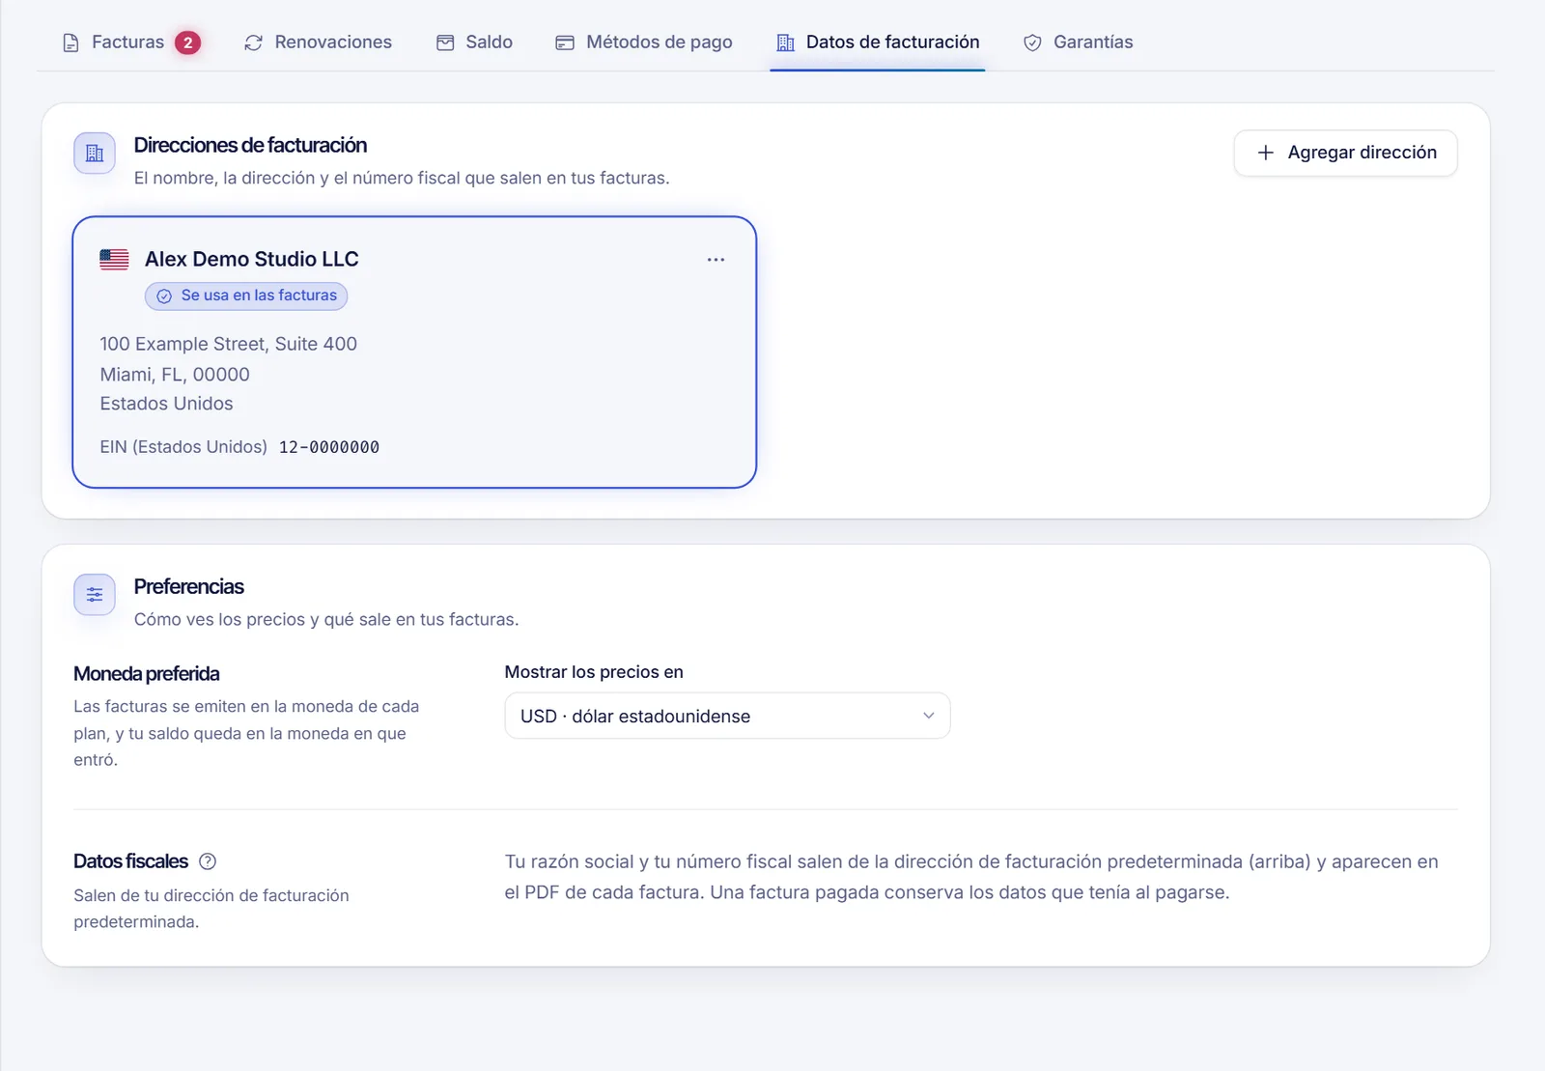Click the 'EIN (Estados Unidos)' label

pos(183,447)
